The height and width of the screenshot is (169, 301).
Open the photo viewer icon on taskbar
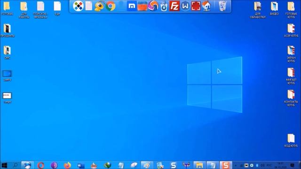pos(160,165)
